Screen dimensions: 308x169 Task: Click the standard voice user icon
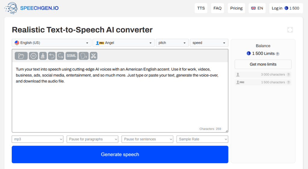pyautogui.click(x=238, y=74)
